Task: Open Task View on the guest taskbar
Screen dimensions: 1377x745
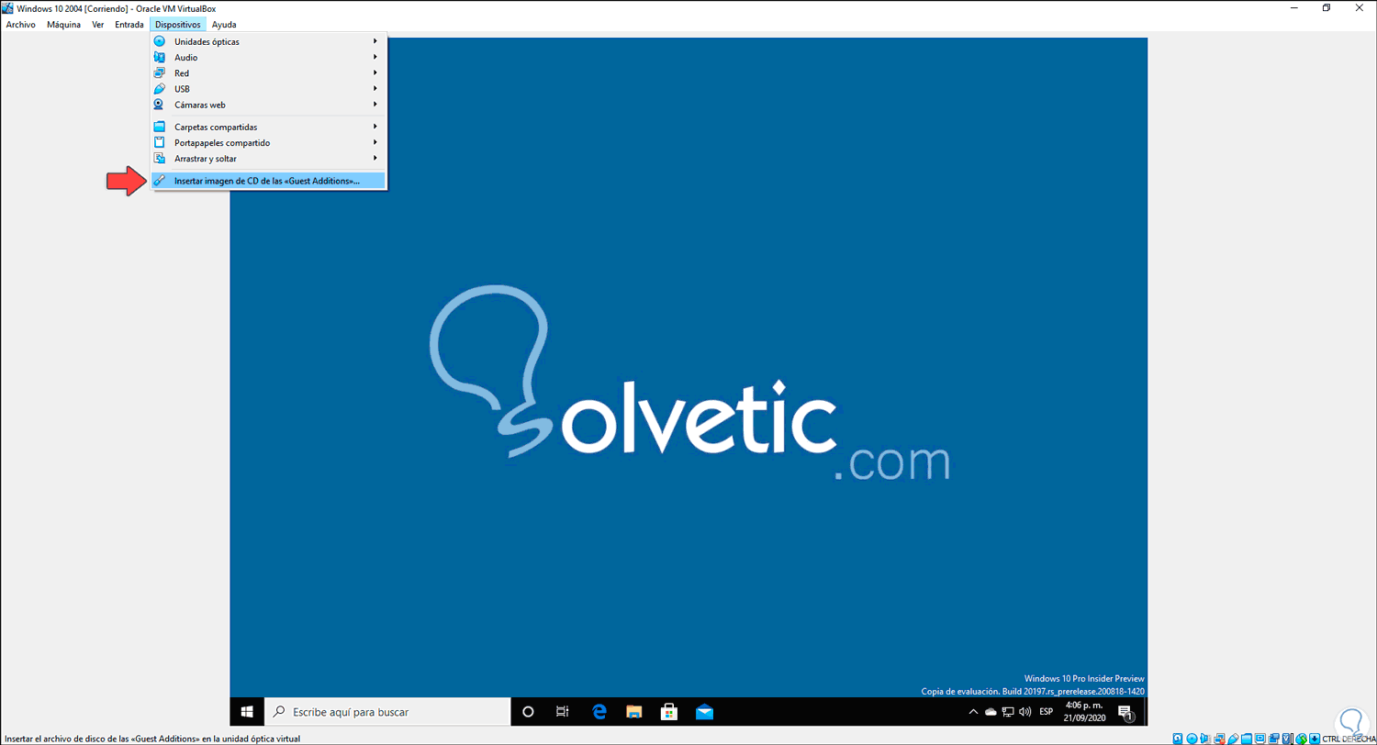Action: [563, 711]
